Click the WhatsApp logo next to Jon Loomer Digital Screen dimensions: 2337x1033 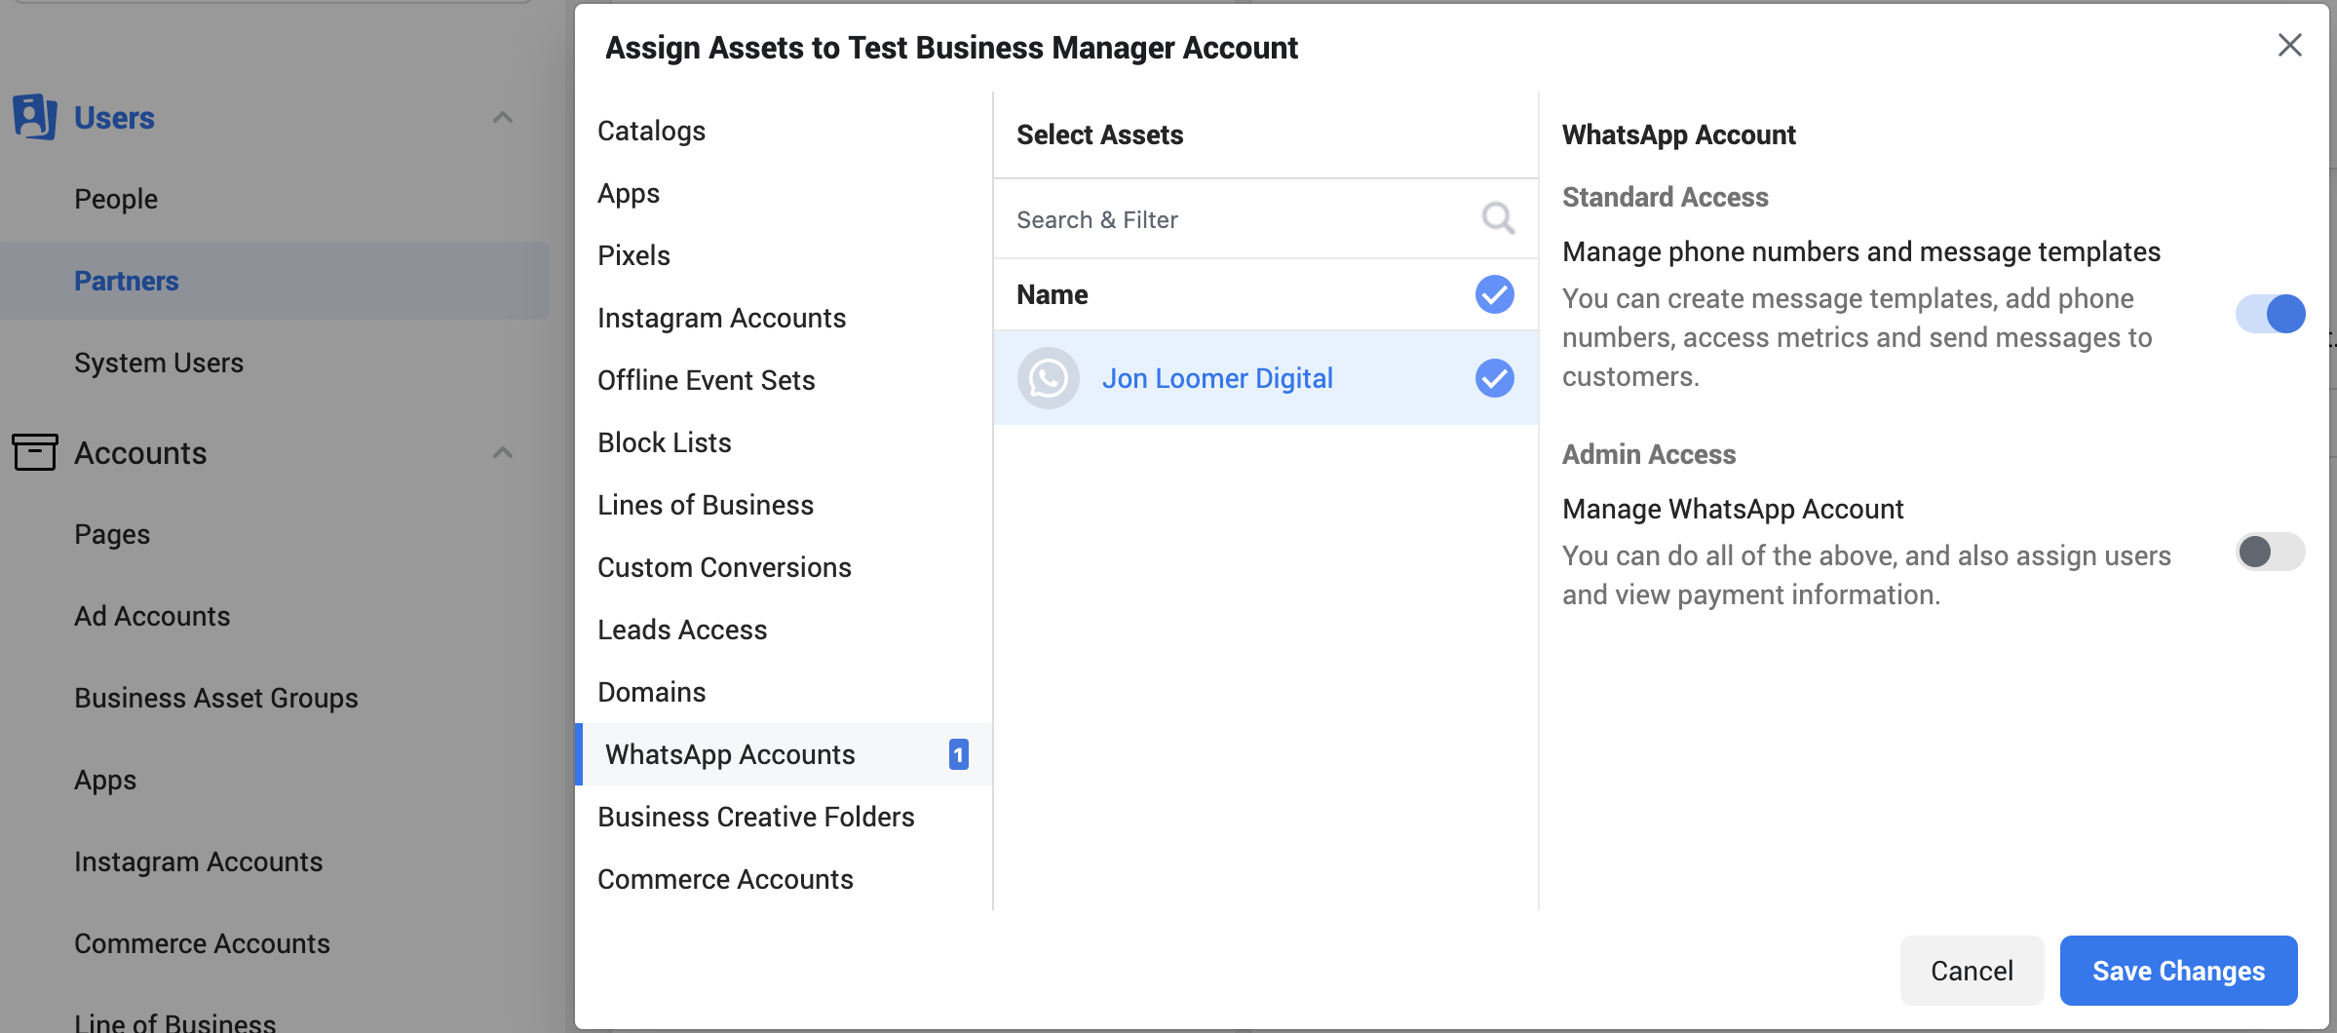1049,378
